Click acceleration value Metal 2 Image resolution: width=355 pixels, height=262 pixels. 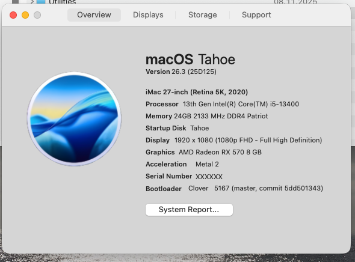pos(207,164)
